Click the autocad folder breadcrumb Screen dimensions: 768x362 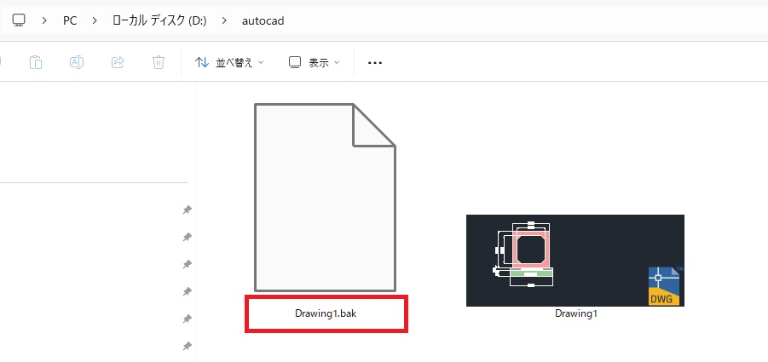(263, 21)
